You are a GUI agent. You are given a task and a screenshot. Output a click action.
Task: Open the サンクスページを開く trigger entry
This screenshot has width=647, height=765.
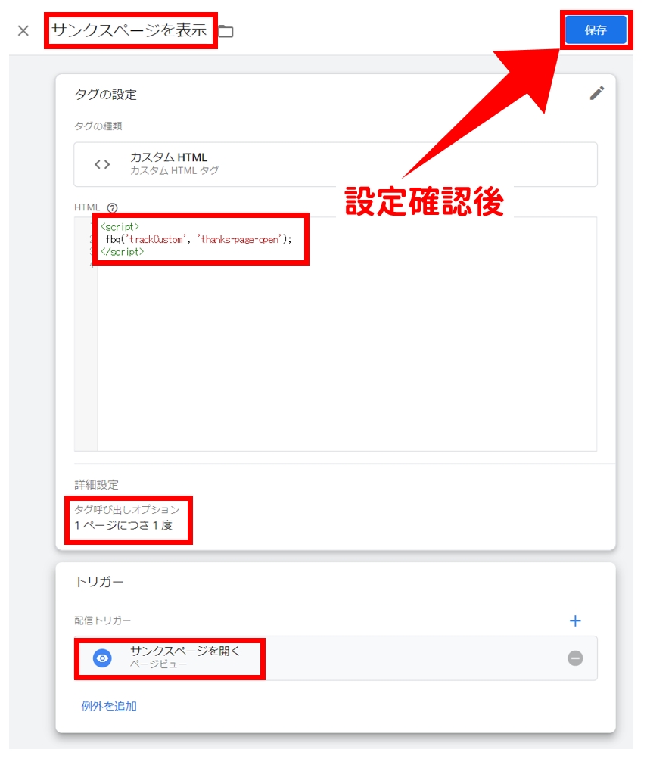pyautogui.click(x=335, y=658)
